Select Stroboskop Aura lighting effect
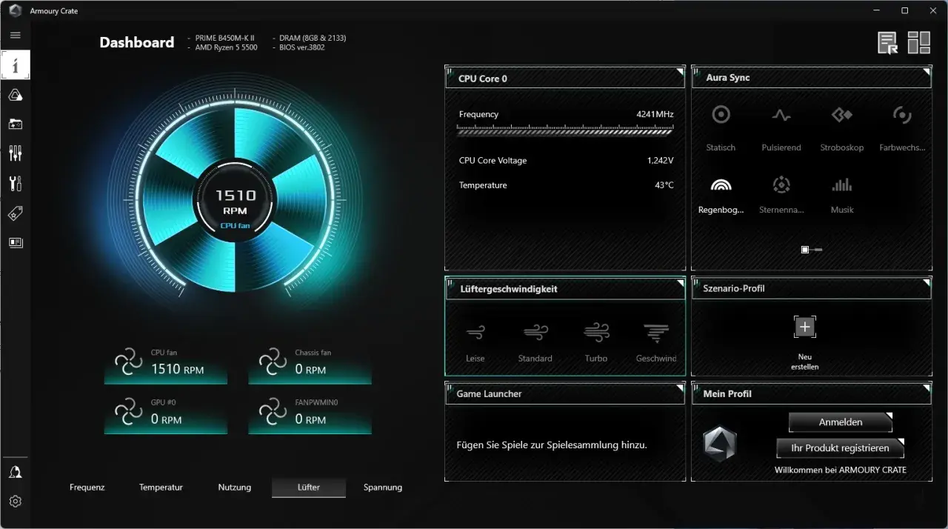Viewport: 948px width, 529px height. point(842,127)
